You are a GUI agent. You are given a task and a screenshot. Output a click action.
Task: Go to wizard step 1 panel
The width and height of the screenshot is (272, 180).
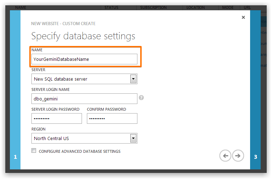(x=15, y=157)
